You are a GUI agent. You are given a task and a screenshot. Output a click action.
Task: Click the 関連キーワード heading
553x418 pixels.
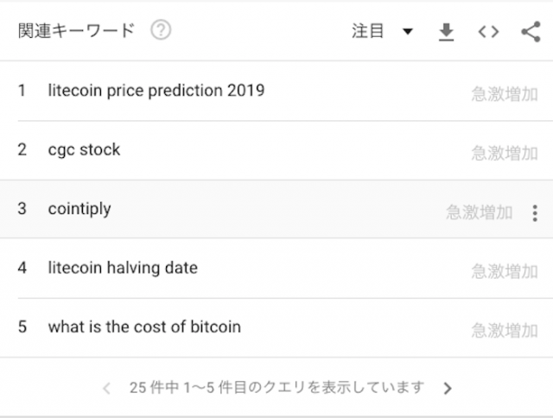tap(76, 31)
